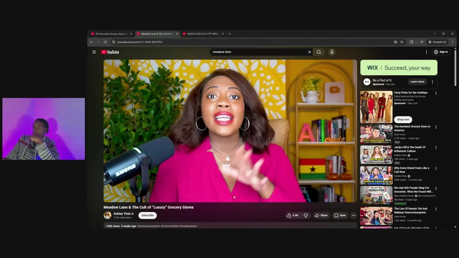This screenshot has width=459, height=258.
Task: Go back with the browser arrow
Action: tap(91, 42)
